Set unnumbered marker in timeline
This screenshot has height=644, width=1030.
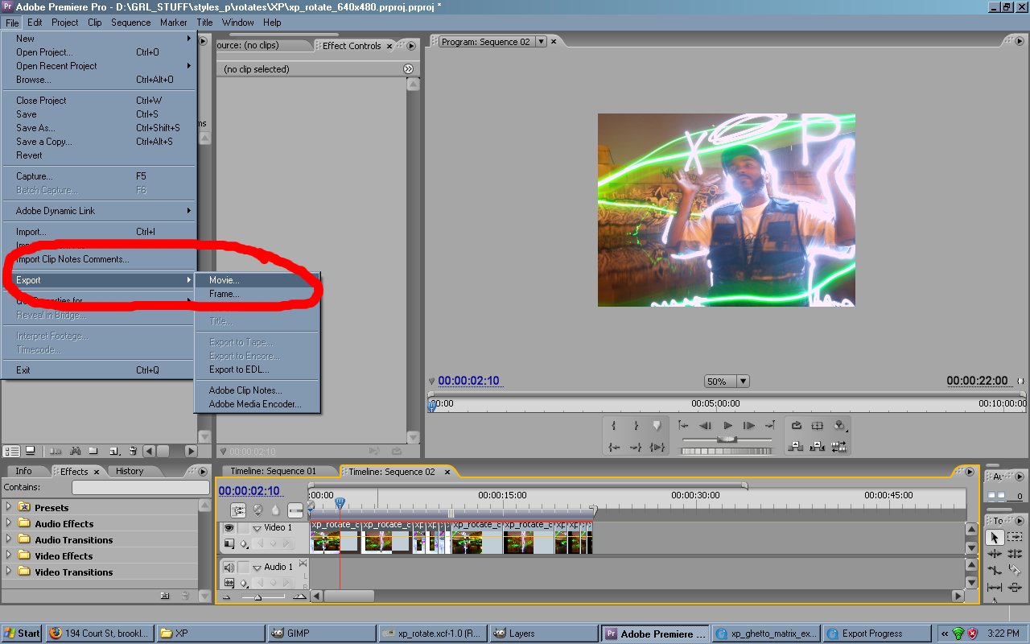click(275, 510)
